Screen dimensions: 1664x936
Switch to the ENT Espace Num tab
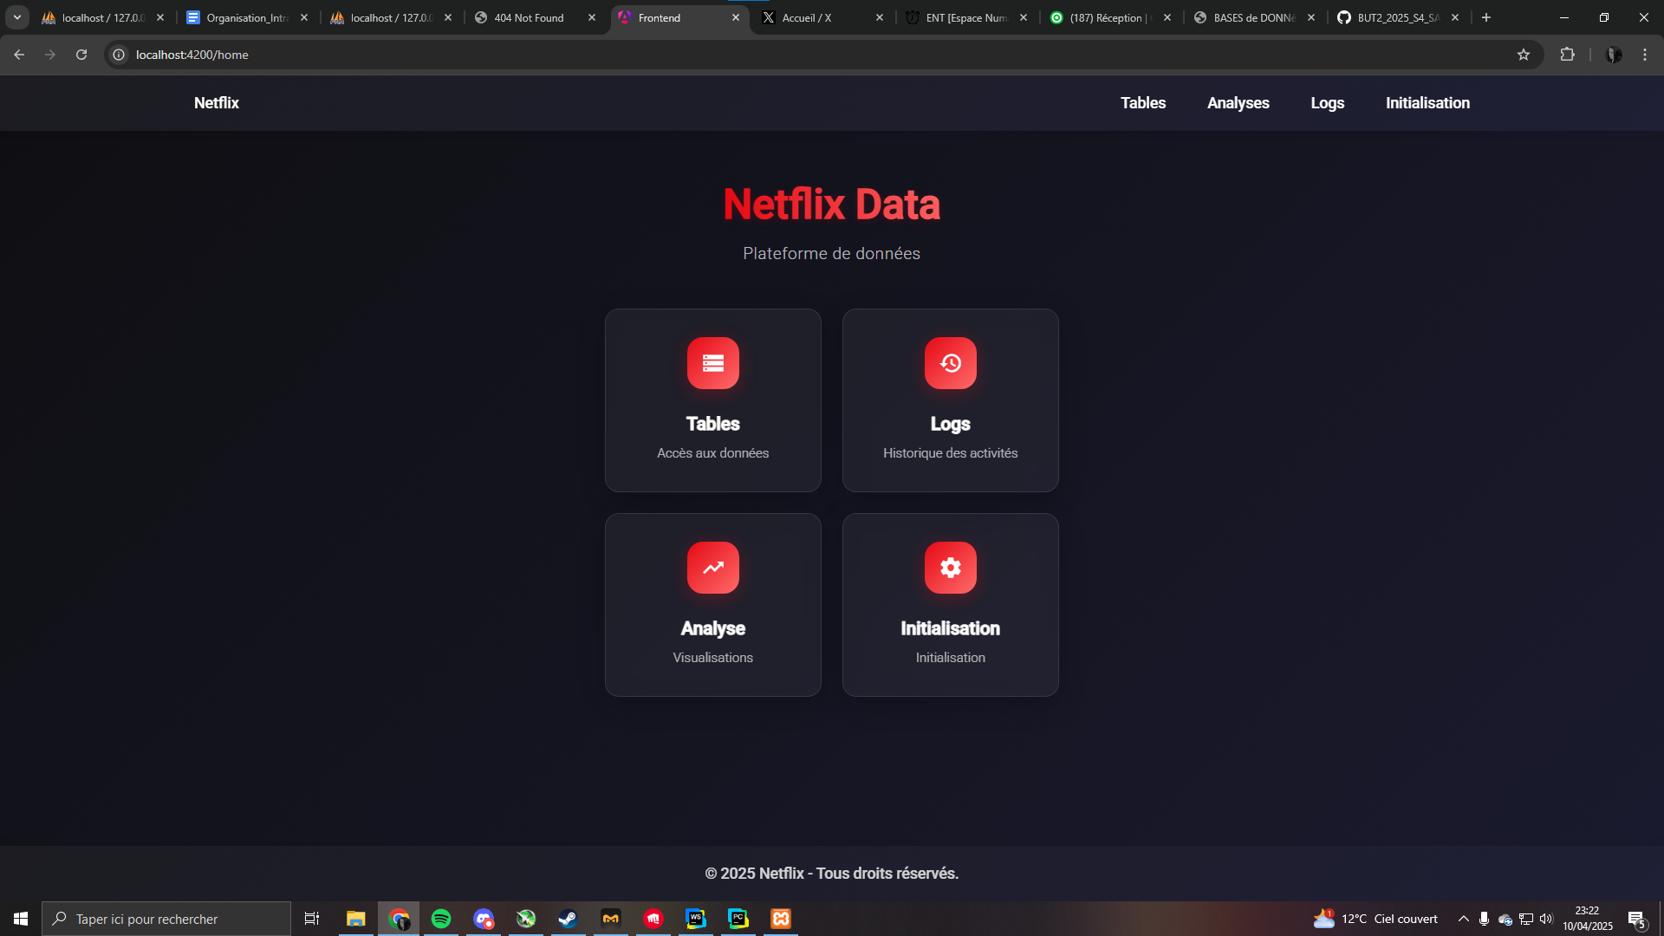(x=967, y=17)
